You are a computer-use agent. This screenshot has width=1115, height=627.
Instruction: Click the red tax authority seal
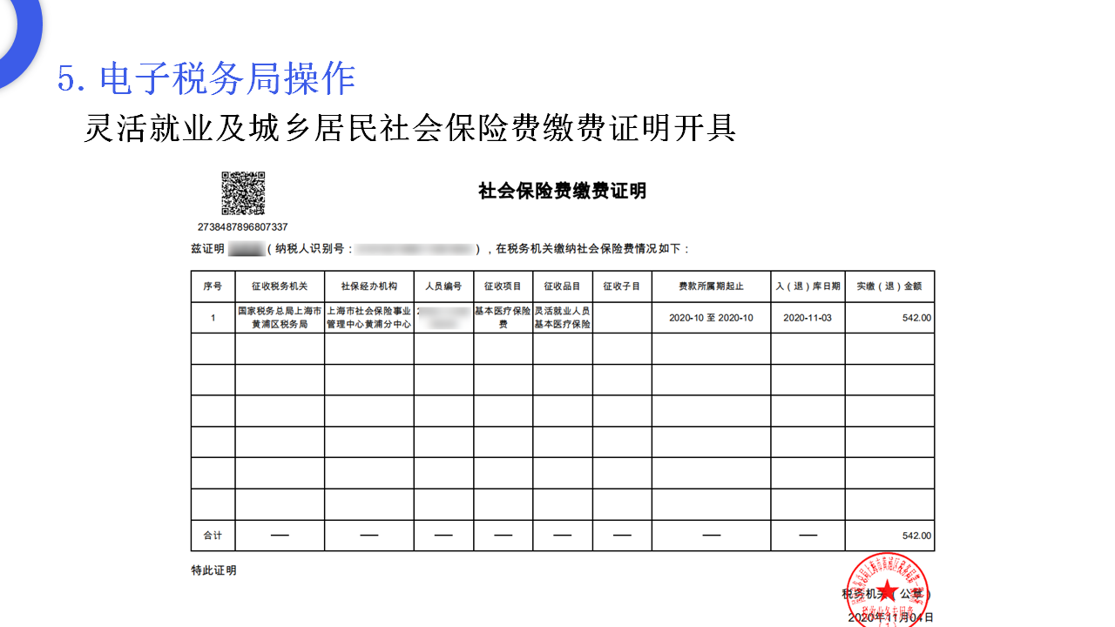coord(887,587)
